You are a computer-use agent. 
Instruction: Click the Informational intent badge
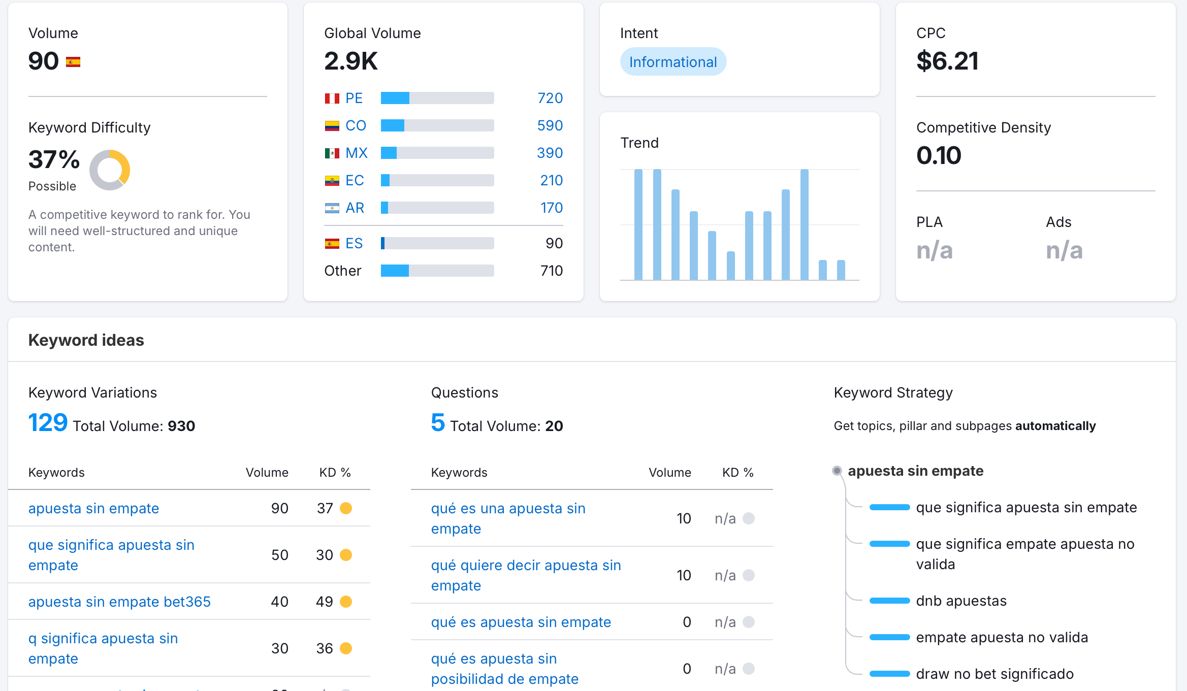pos(672,62)
